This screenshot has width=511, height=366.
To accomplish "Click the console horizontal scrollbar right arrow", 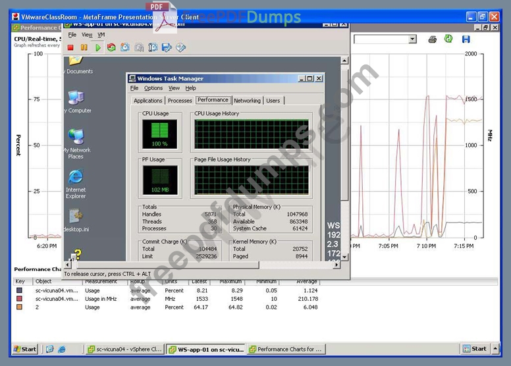I will 336,265.
